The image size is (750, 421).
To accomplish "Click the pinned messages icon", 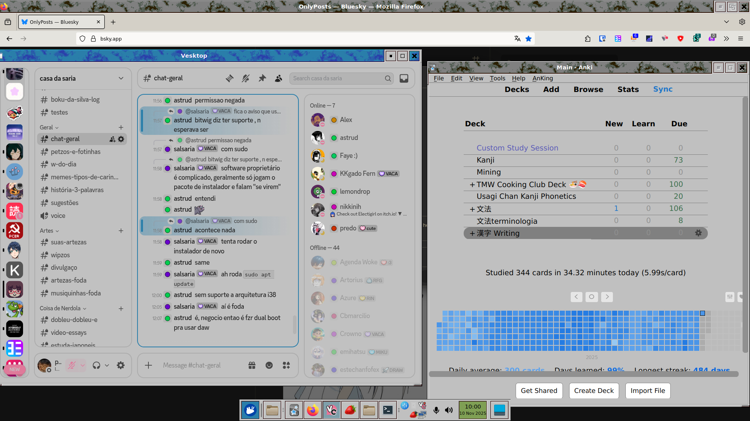I will [262, 78].
